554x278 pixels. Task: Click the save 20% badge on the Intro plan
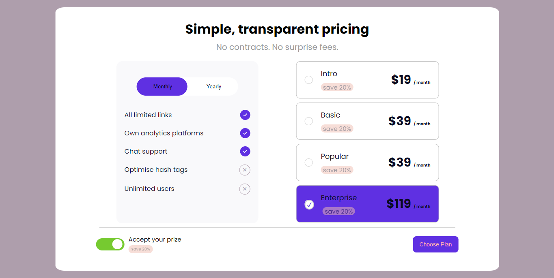click(x=337, y=87)
